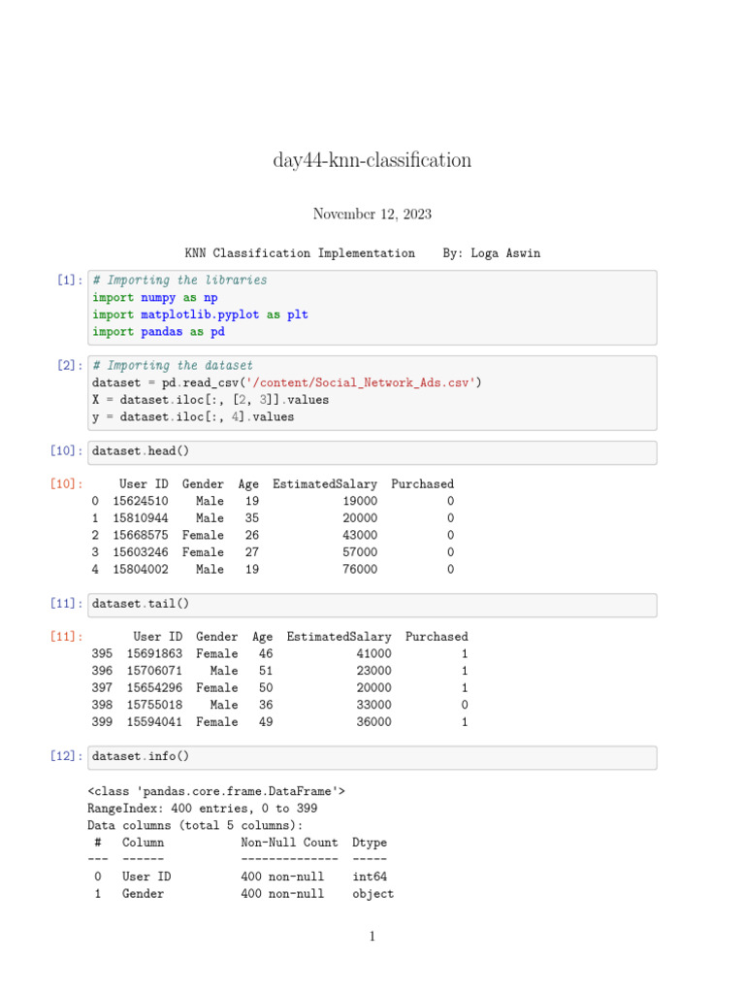
Task: Click User ID value 15804002
Action: (x=141, y=570)
